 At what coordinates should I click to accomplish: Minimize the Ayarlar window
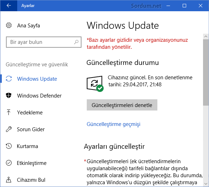[x=168, y=6]
